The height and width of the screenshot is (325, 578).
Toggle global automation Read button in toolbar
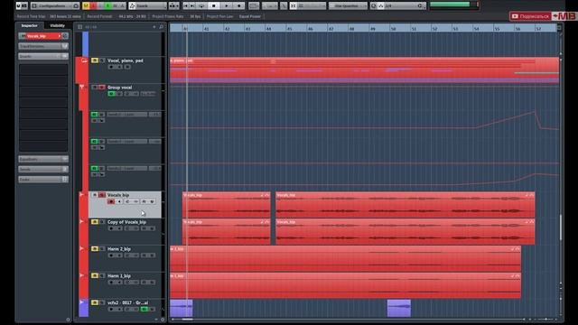pyautogui.click(x=108, y=5)
